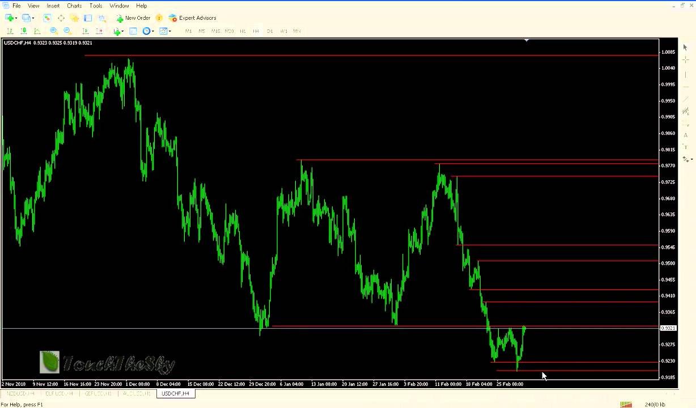The image size is (696, 408).
Task: Select the M15 timeframe button
Action: tap(215, 31)
